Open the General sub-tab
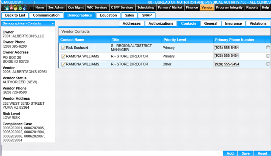This screenshot has height=156, width=271. pyautogui.click(x=211, y=24)
